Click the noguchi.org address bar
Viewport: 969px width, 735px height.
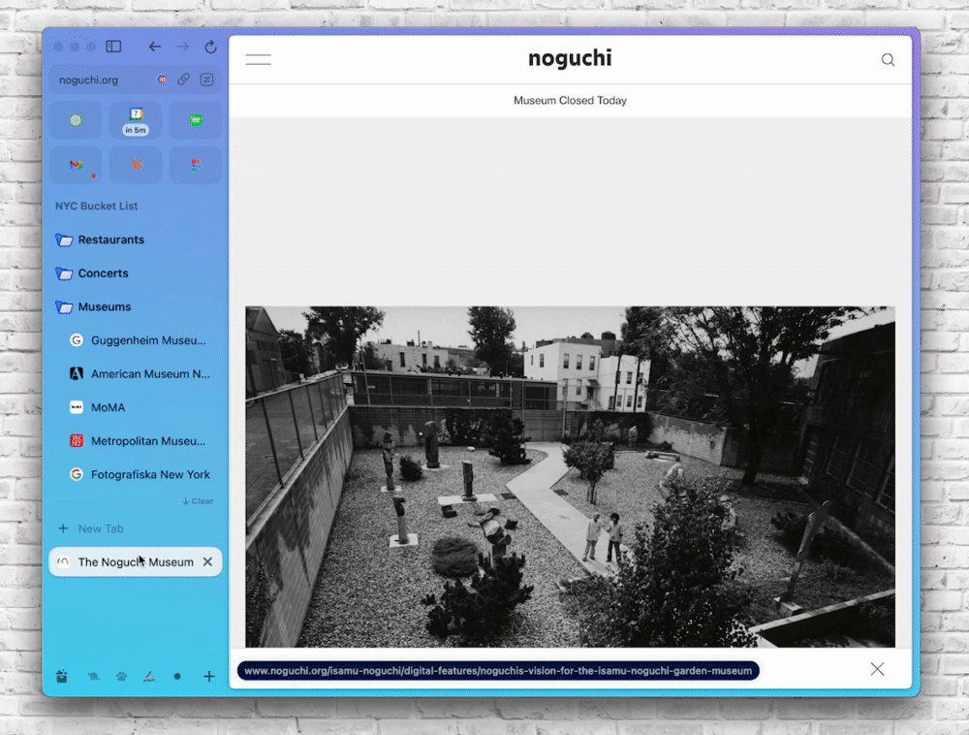(135, 80)
